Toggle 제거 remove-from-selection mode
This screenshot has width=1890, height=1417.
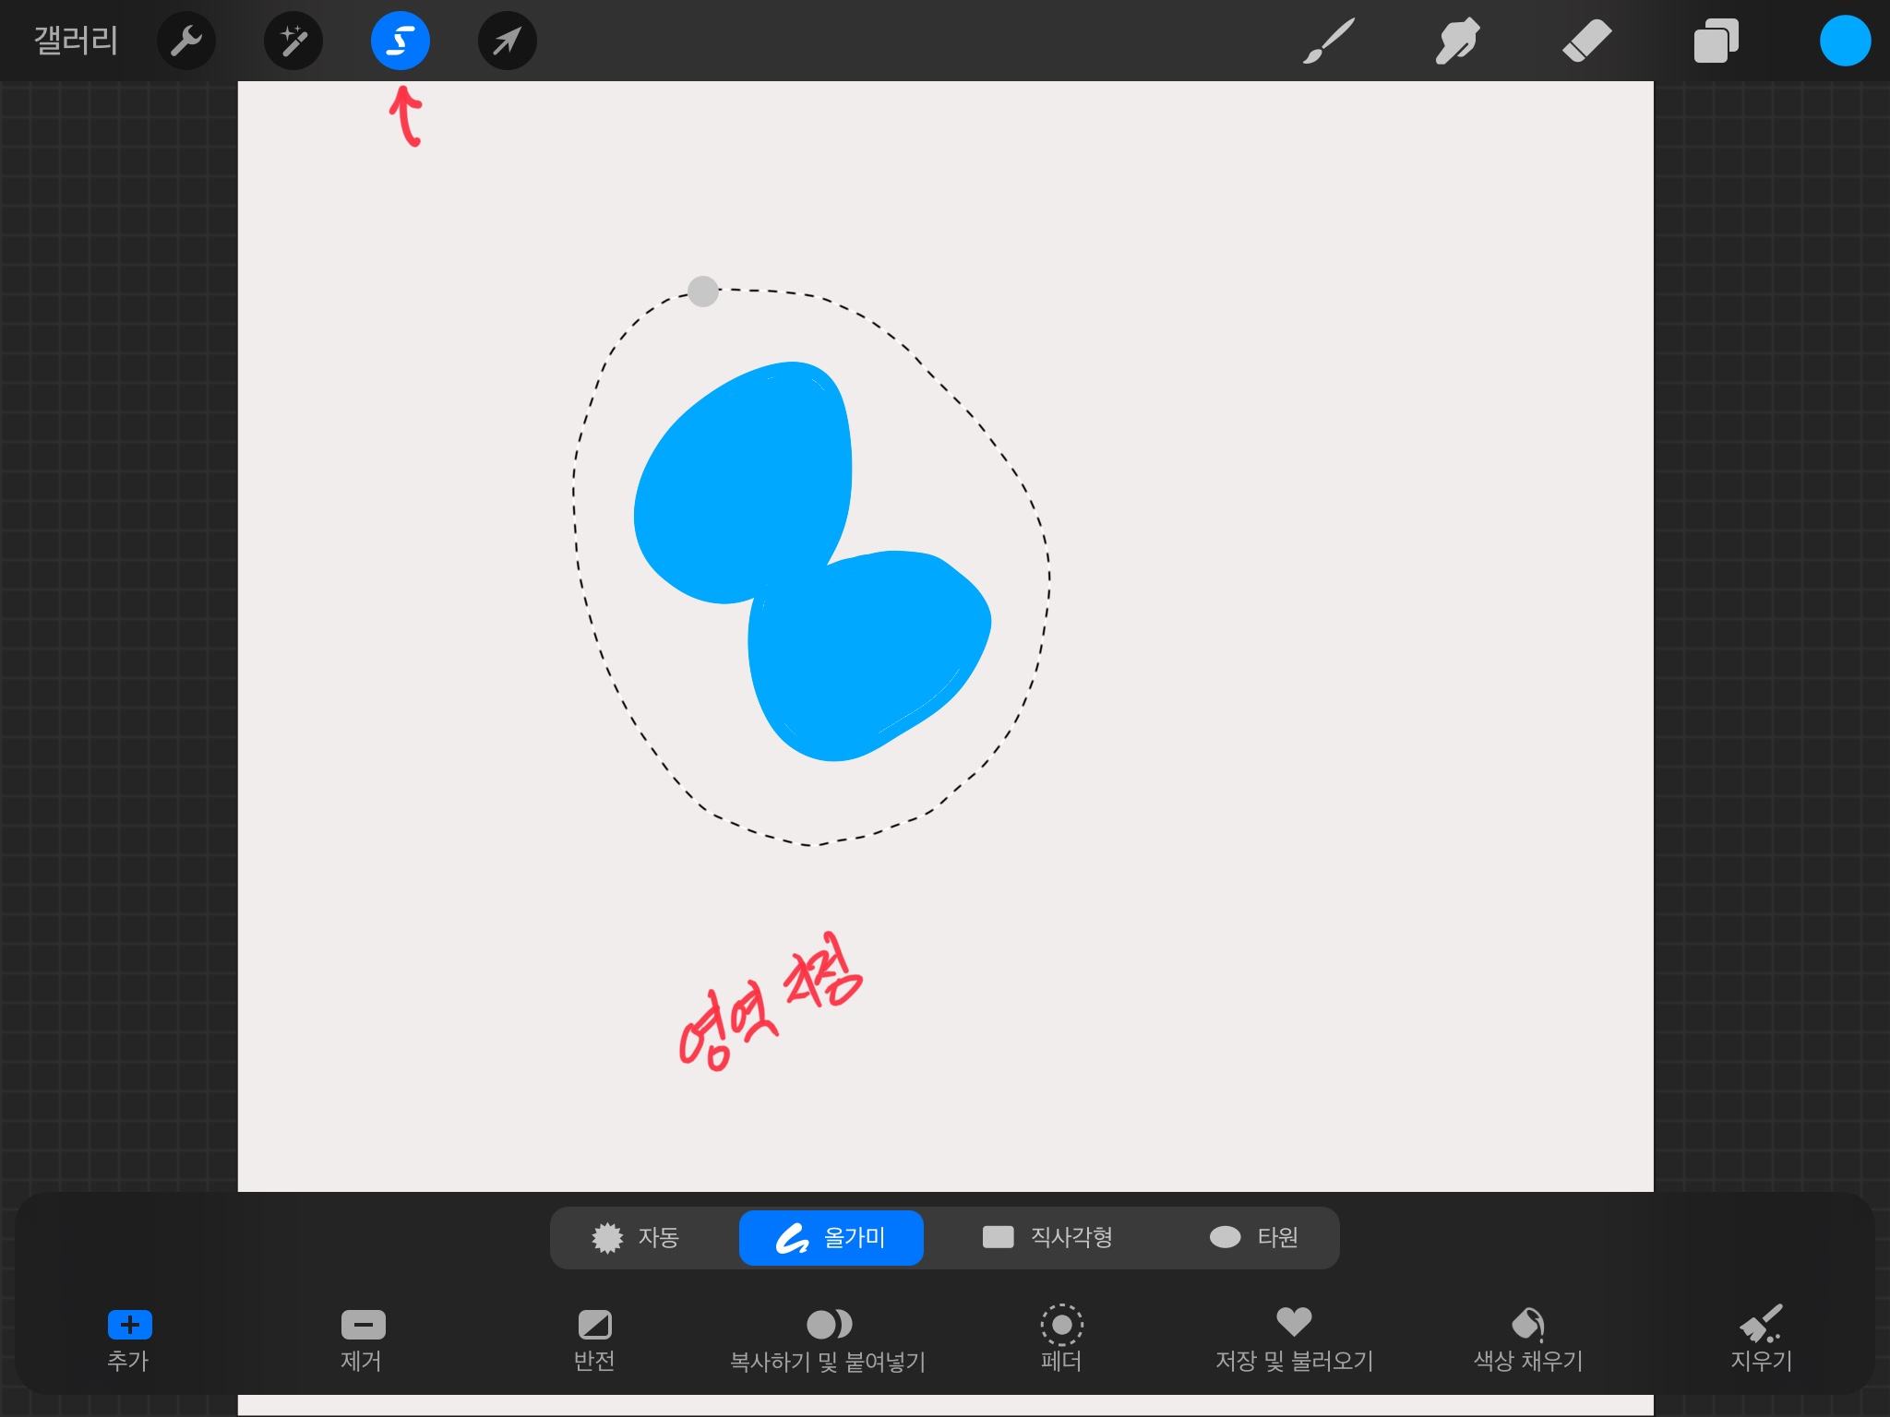point(363,1337)
